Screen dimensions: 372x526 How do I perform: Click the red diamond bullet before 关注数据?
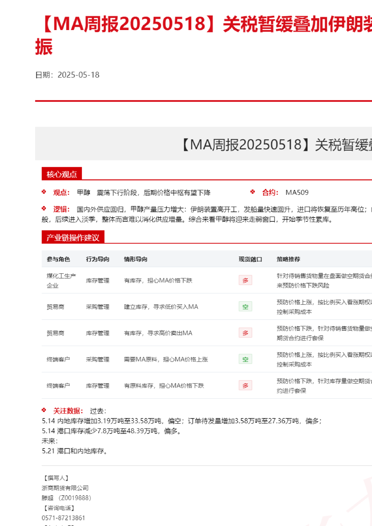click(44, 410)
